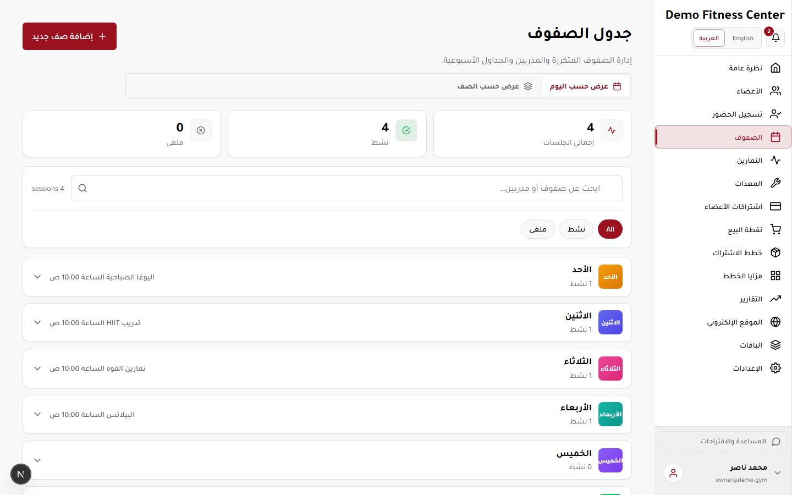Click the Demo Fitness Center title

pos(725,15)
